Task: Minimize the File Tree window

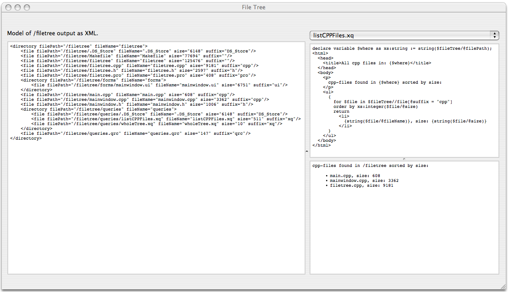Action: pyautogui.click(x=18, y=7)
